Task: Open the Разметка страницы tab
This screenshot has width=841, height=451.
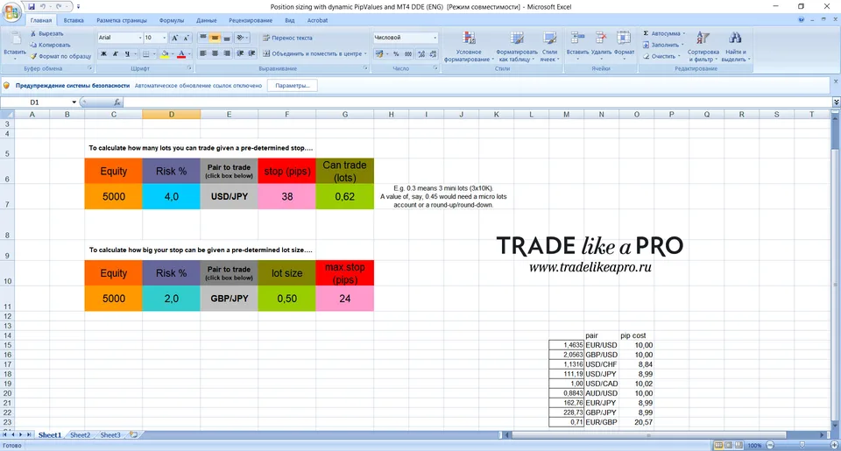Action: 121,20
